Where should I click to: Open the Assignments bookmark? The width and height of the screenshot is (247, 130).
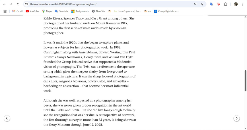pyautogui.click(x=80, y=11)
